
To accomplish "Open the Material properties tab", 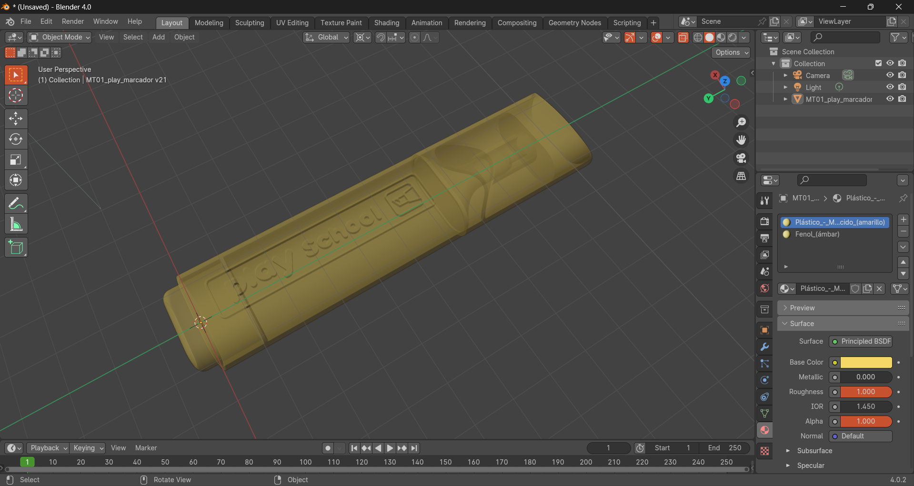I will (764, 430).
